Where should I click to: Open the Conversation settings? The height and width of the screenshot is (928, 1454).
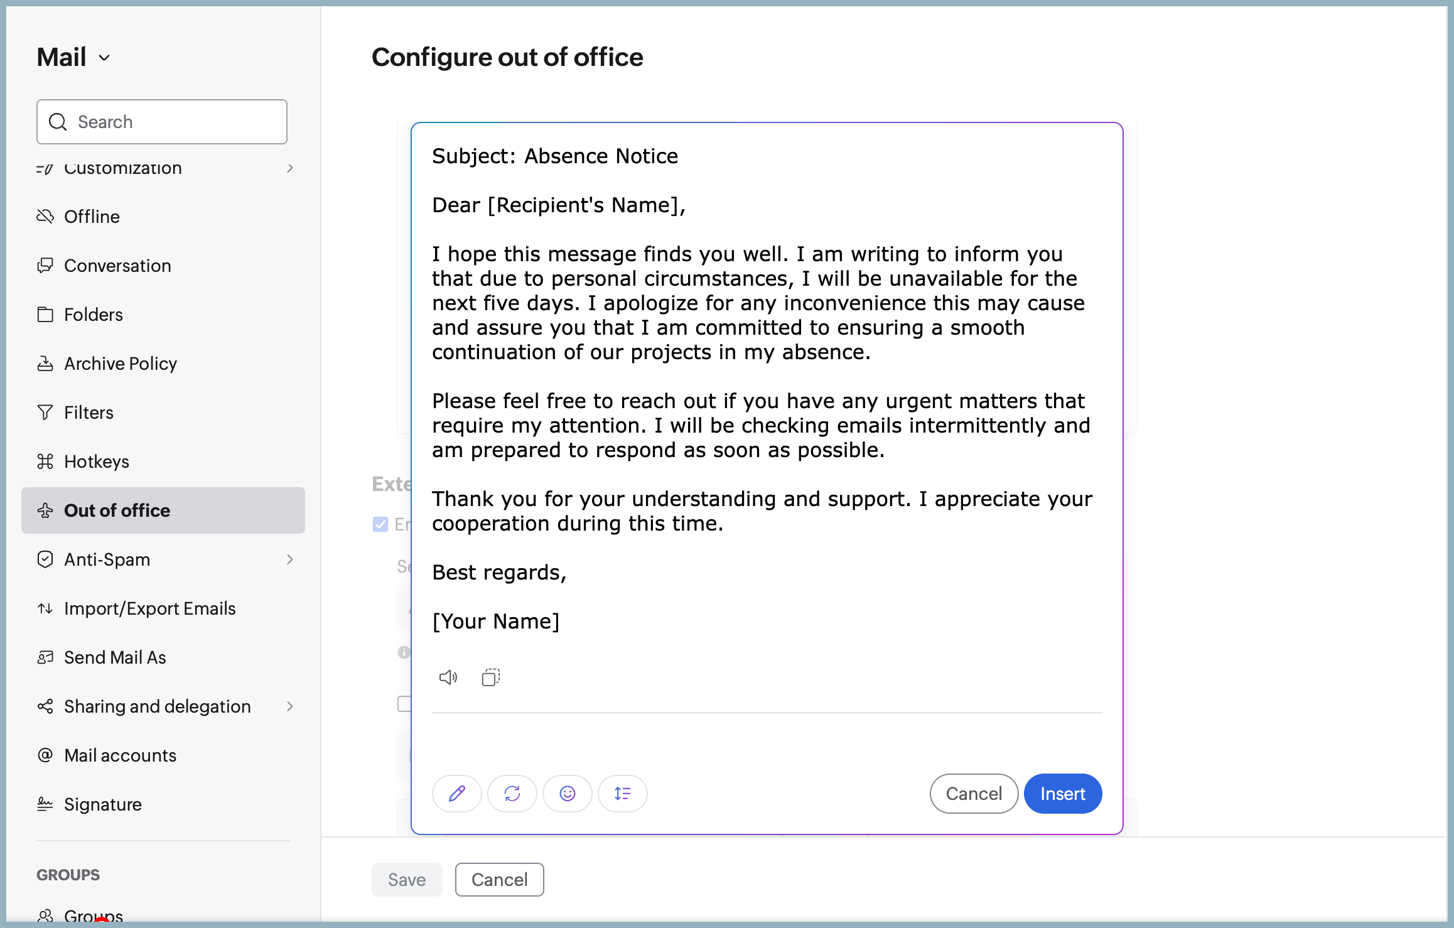click(x=163, y=266)
